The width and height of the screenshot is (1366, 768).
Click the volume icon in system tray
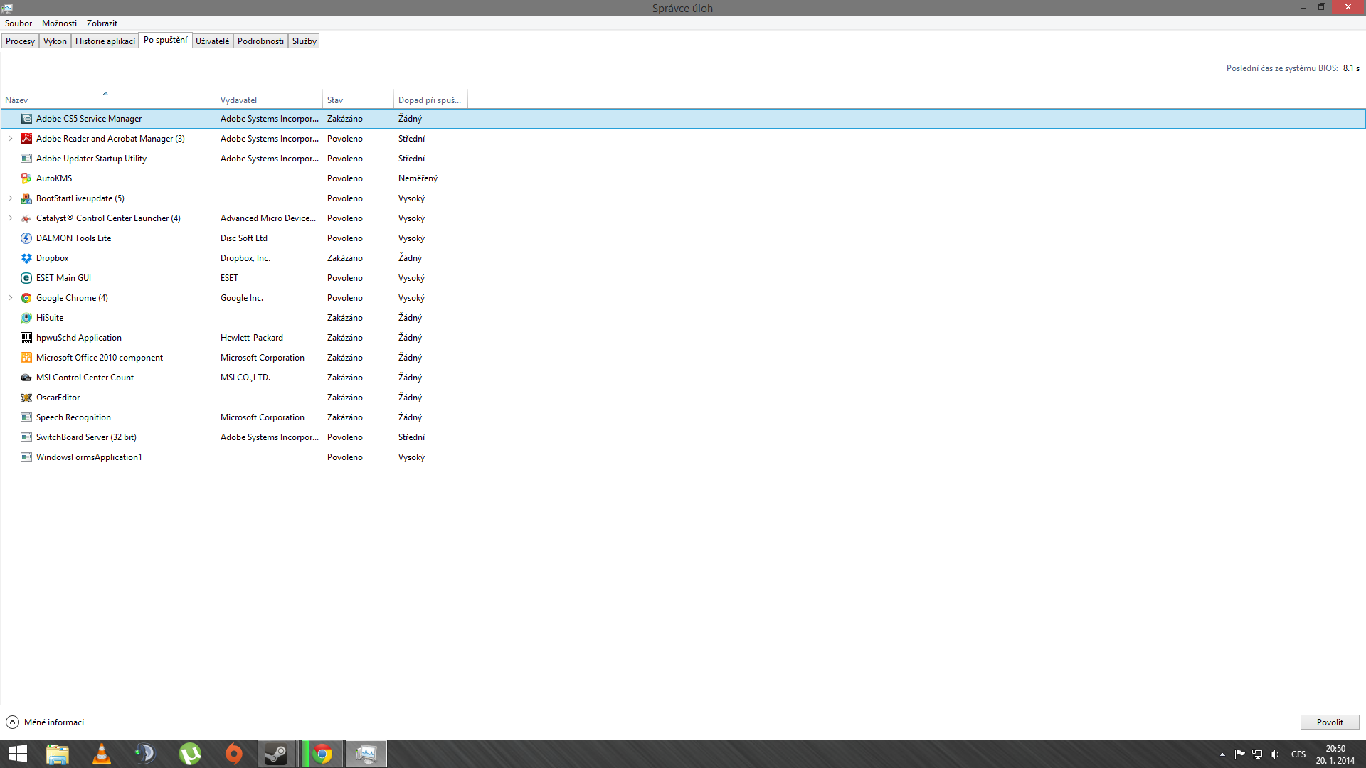click(1274, 754)
